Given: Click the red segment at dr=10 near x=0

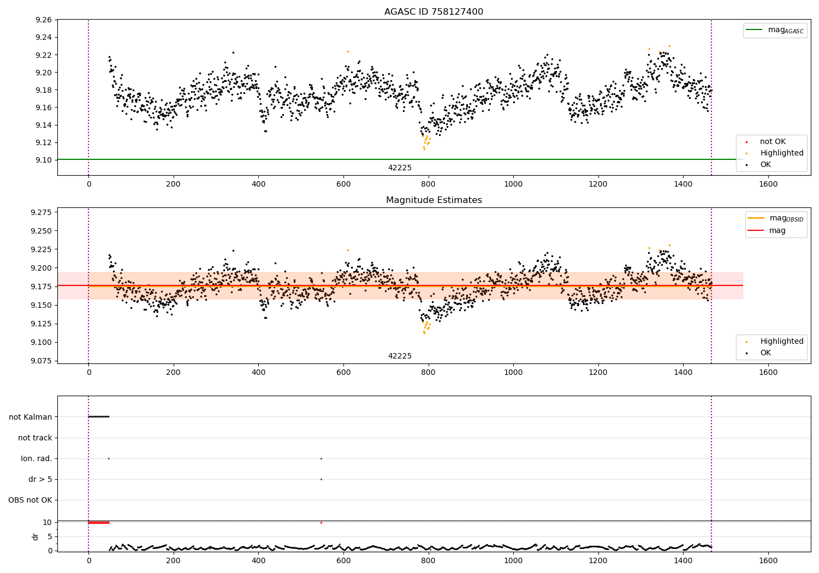Looking at the screenshot, I should 99,522.
